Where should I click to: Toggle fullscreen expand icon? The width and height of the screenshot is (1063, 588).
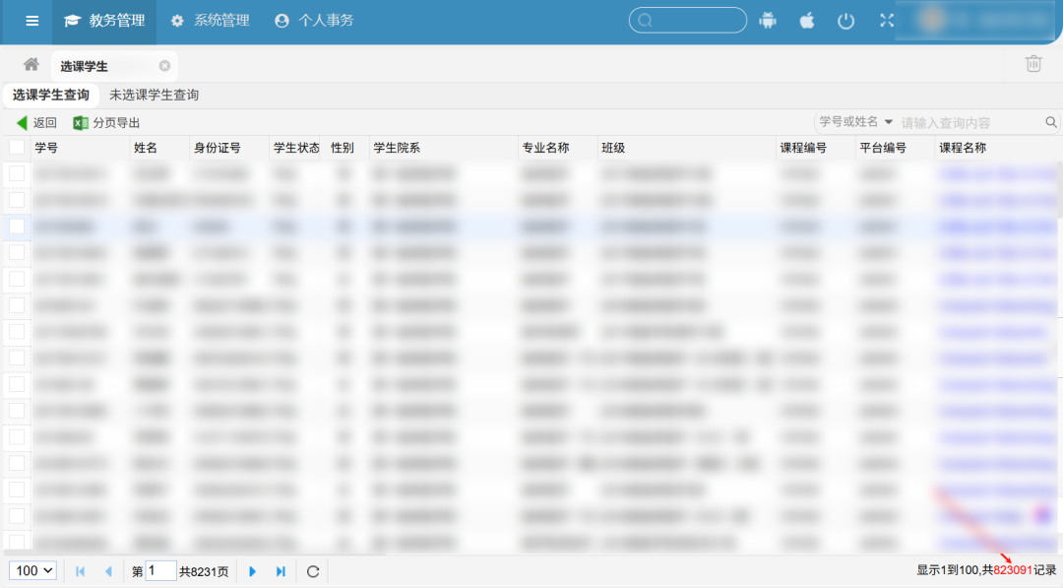coord(887,21)
